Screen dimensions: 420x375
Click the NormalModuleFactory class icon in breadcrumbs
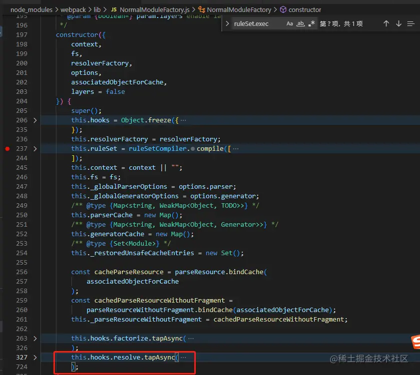pyautogui.click(x=202, y=9)
